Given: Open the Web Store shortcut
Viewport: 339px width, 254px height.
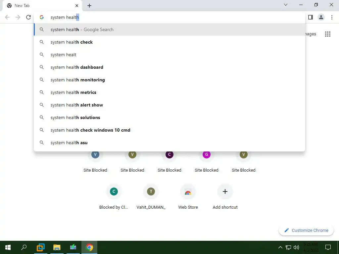Looking at the screenshot, I should [x=188, y=197].
